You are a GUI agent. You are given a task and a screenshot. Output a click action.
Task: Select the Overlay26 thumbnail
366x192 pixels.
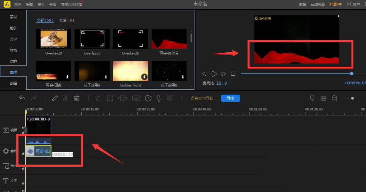[x=130, y=39]
